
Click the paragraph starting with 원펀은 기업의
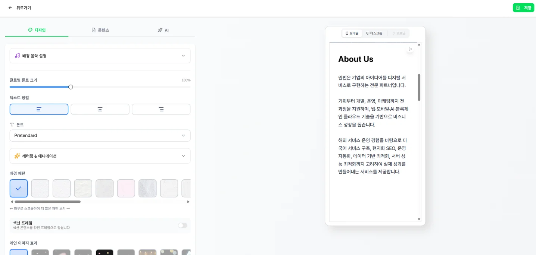[372, 81]
